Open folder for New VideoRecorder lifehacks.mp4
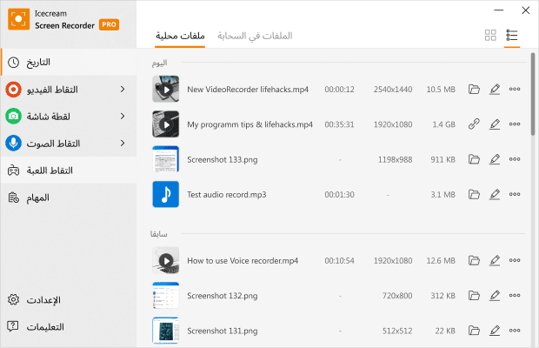 [x=474, y=89]
